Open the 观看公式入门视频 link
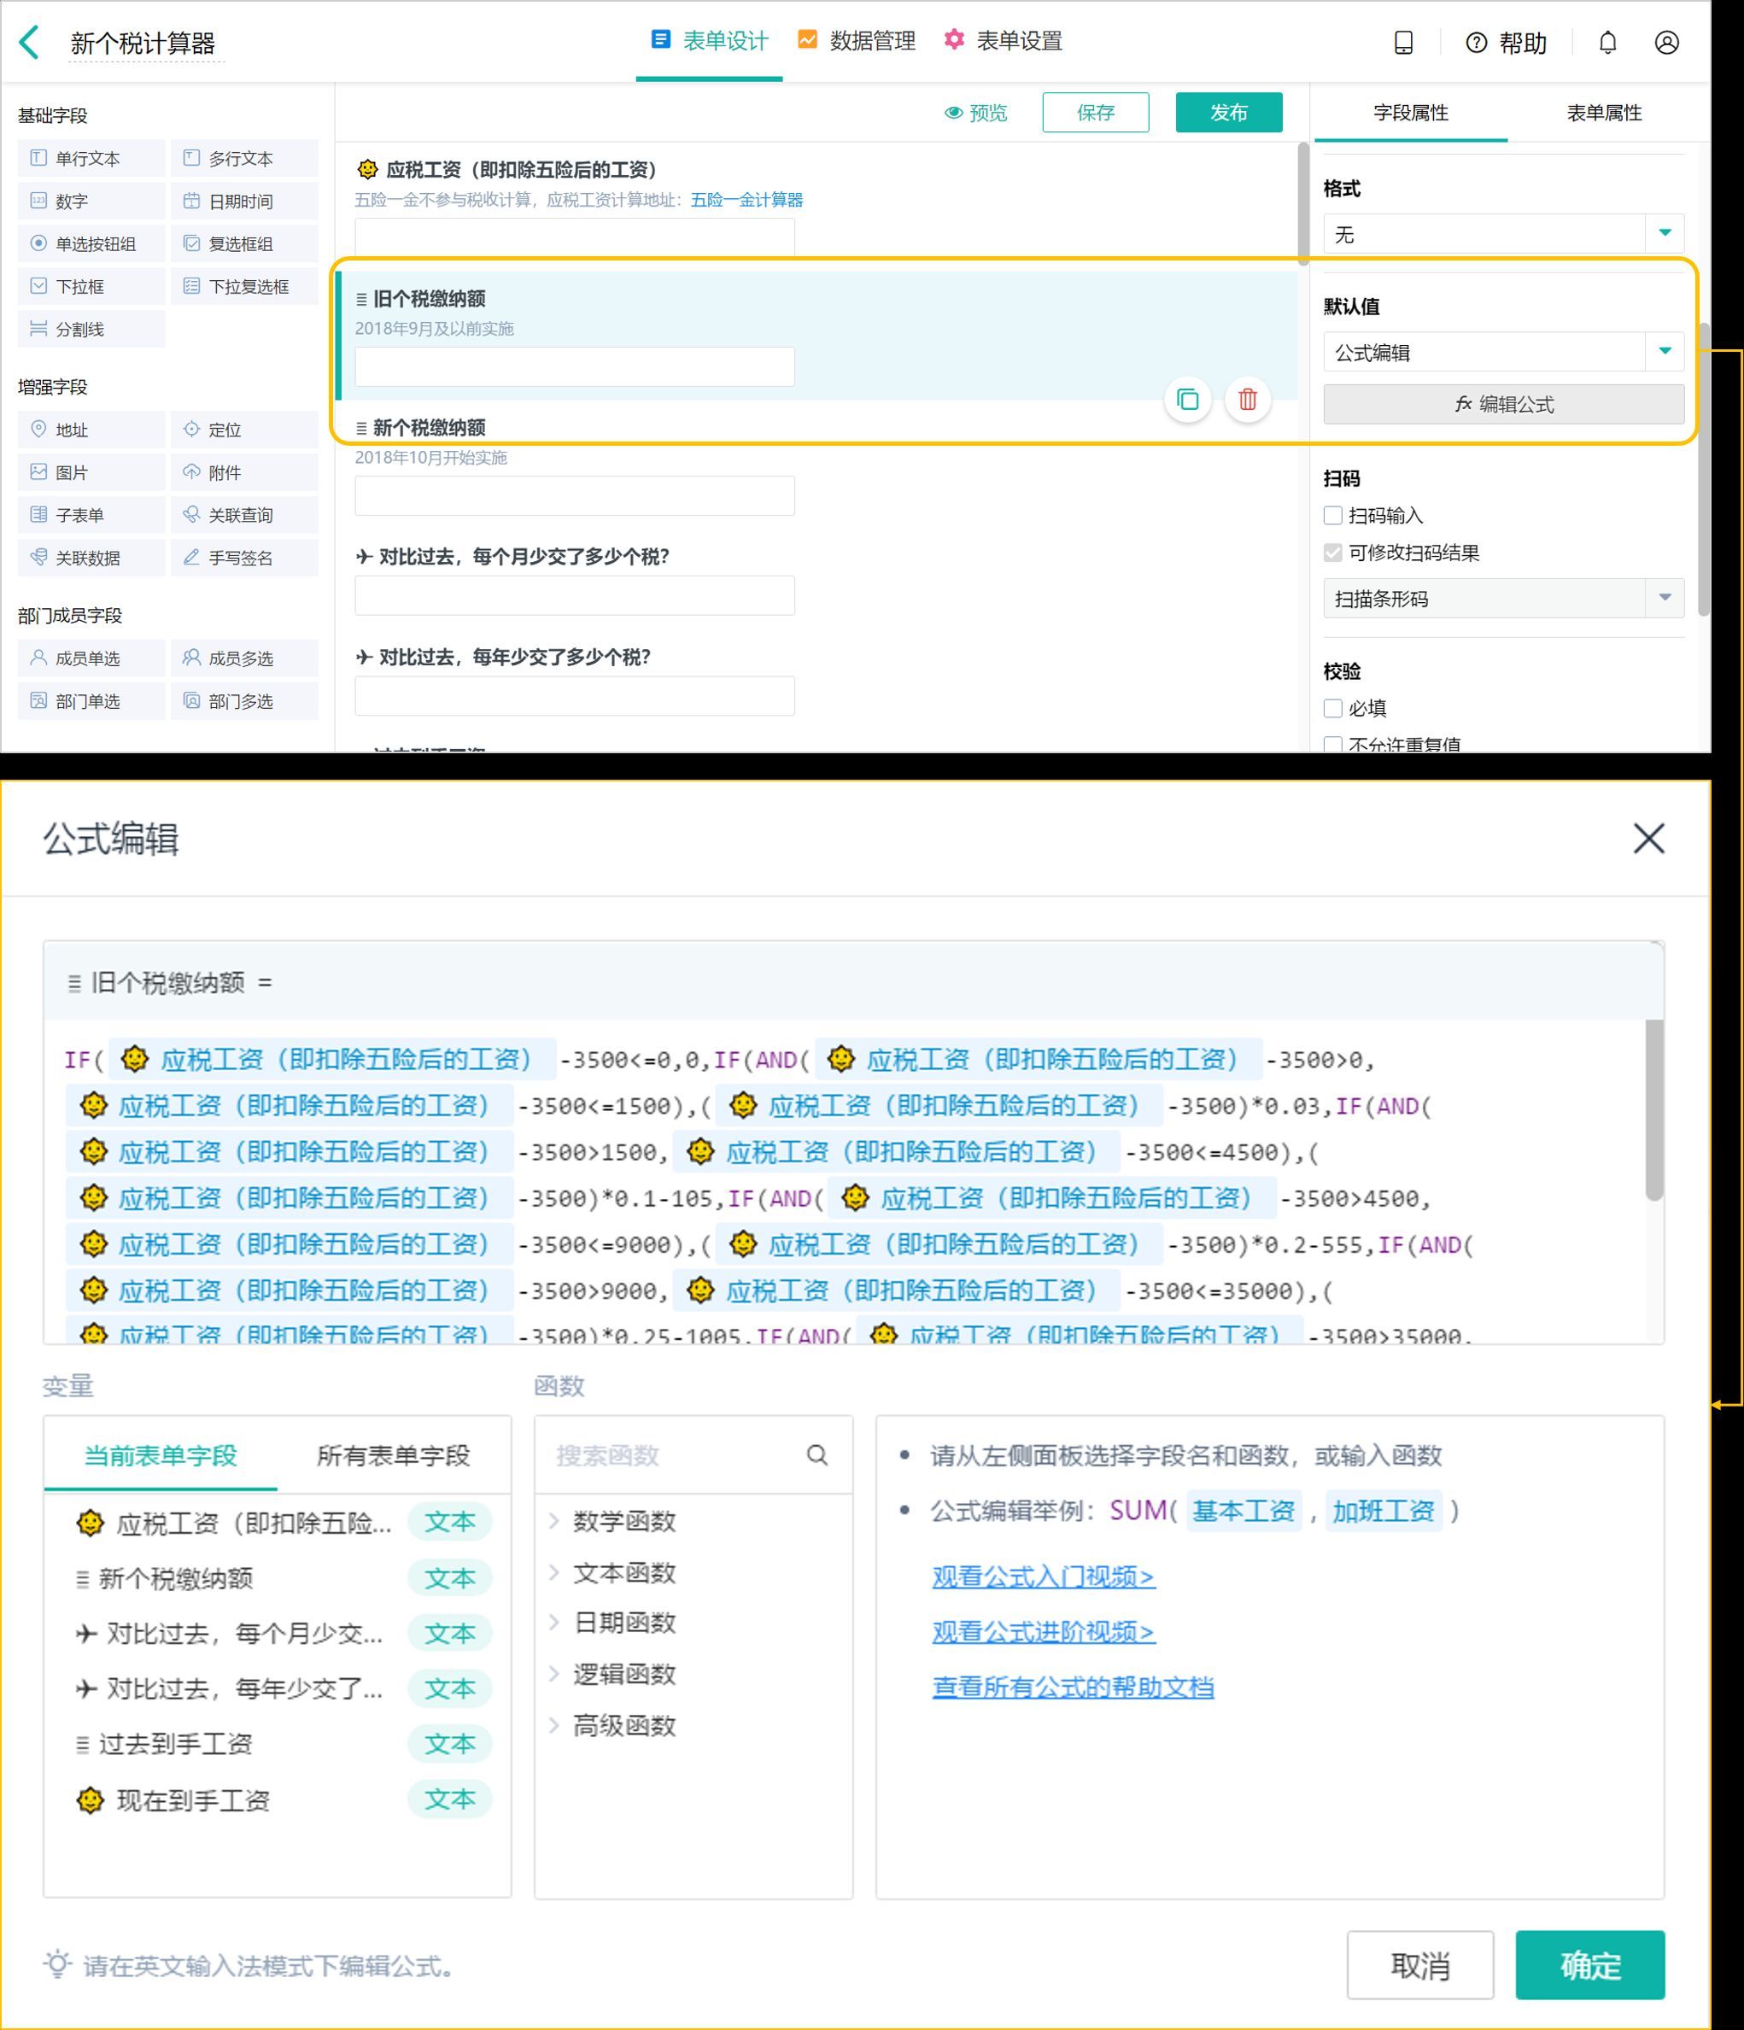Screen dimensions: 1744x2030 pos(1043,1577)
